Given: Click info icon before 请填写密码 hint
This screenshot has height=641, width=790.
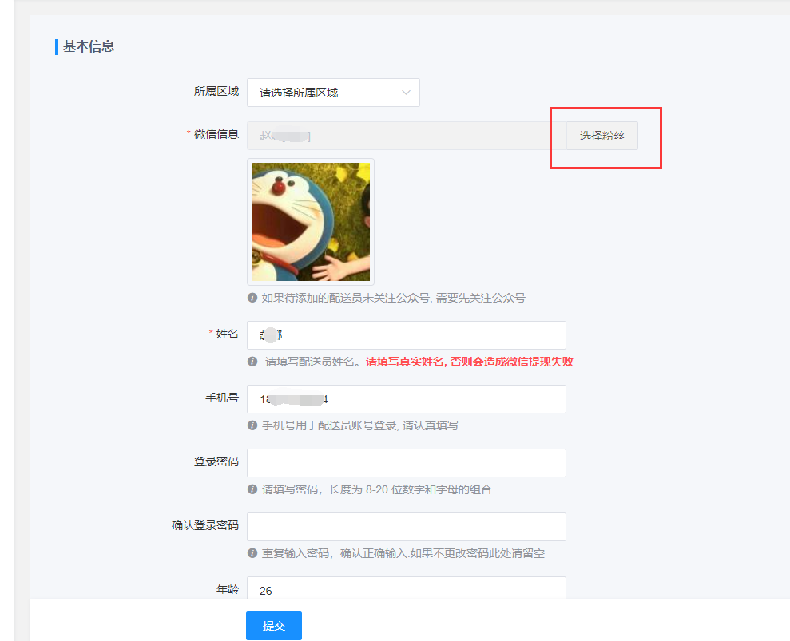Looking at the screenshot, I should point(252,489).
